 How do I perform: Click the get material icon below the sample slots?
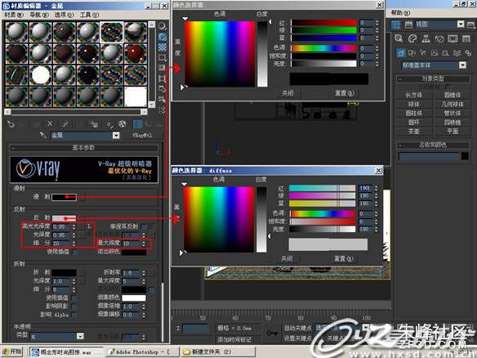click(11, 124)
